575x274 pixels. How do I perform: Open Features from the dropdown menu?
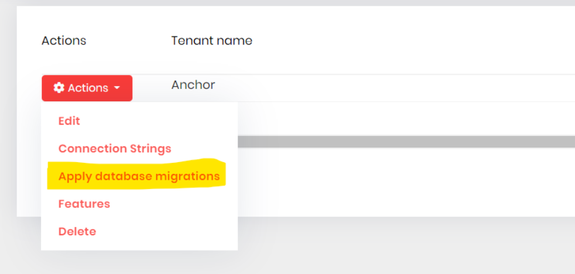(x=84, y=204)
